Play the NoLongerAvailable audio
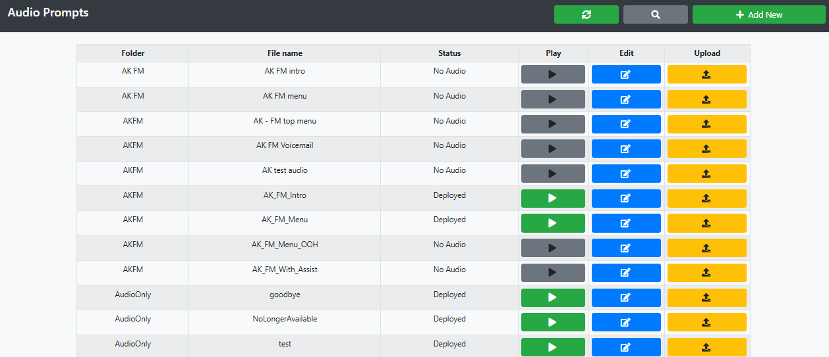The height and width of the screenshot is (357, 829). [x=553, y=322]
